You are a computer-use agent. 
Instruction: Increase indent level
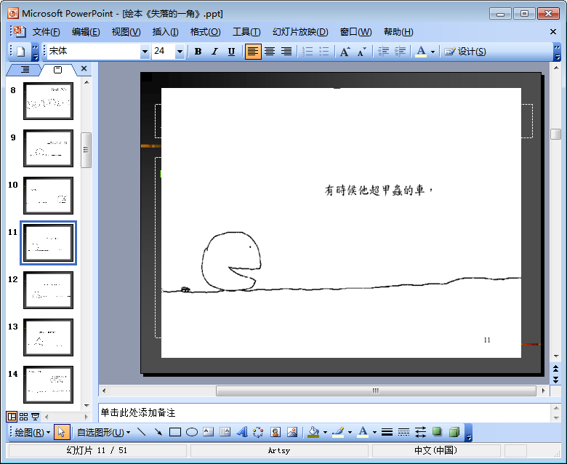coord(400,52)
